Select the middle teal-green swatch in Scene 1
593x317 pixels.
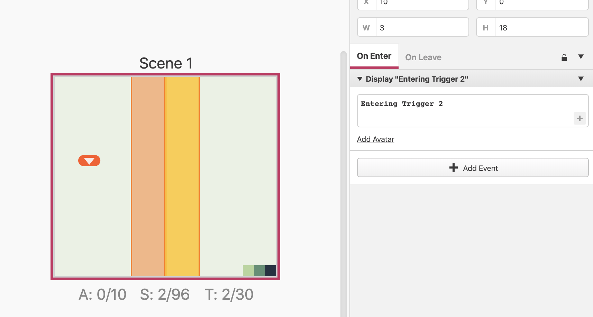pyautogui.click(x=259, y=270)
